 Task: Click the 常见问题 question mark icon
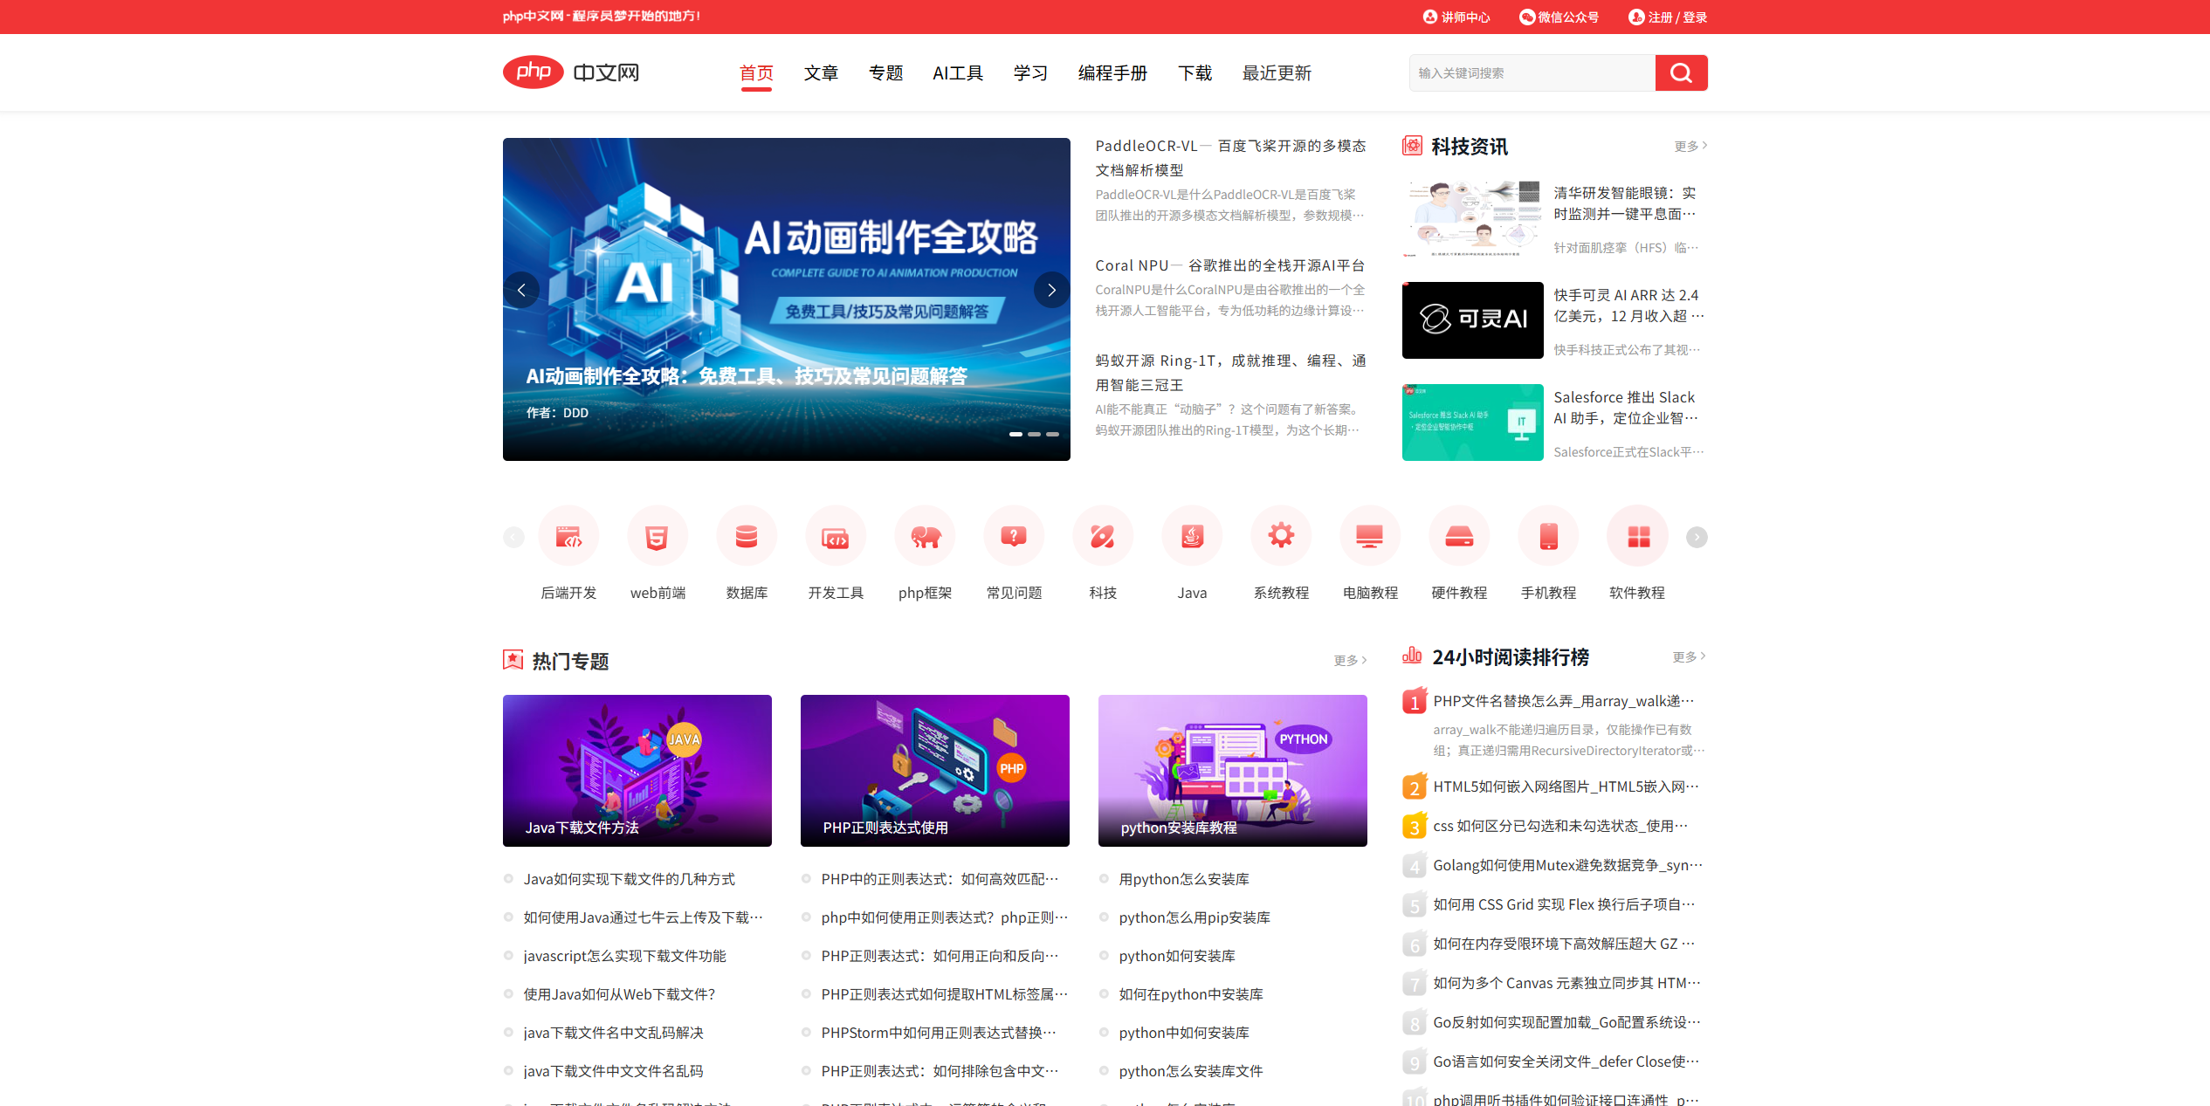pyautogui.click(x=1014, y=536)
